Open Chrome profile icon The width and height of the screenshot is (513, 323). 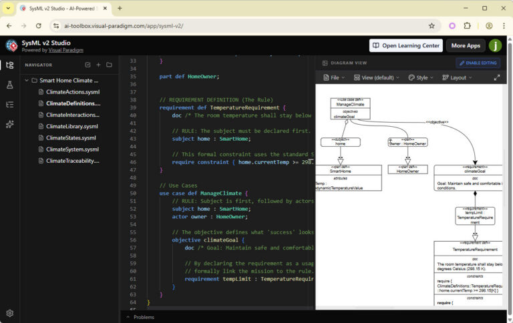pyautogui.click(x=489, y=26)
